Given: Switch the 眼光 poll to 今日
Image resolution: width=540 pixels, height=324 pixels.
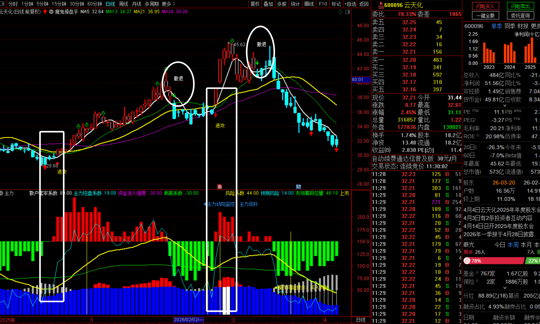Looking at the screenshot, I should point(500,245).
